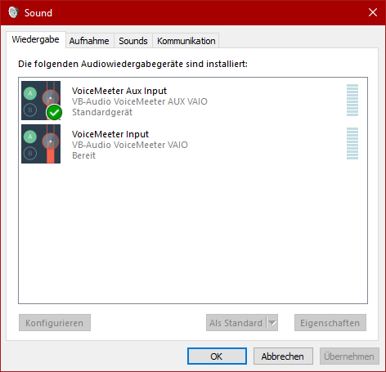Select the VoiceMeeter Aux Input device icon
Image resolution: width=386 pixels, height=372 pixels.
(41, 101)
